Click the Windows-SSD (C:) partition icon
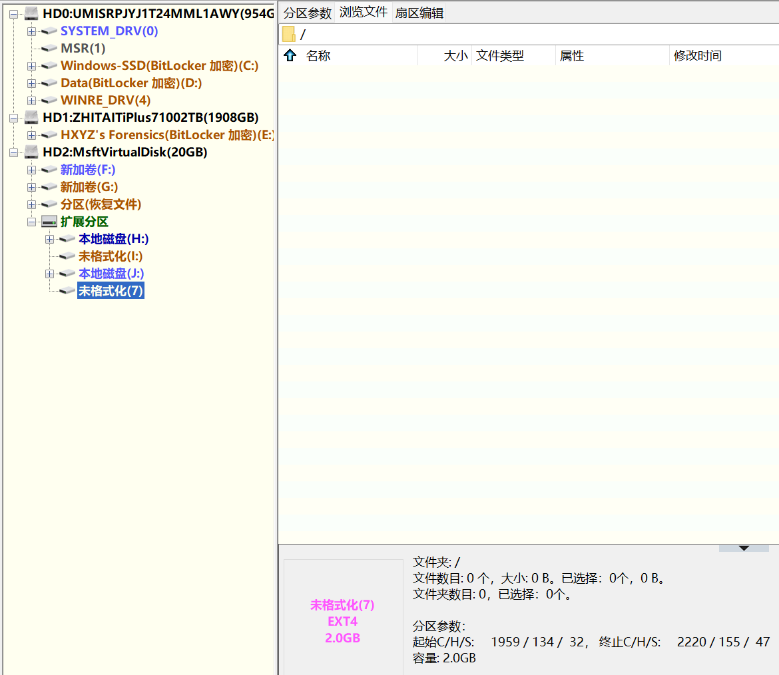Image resolution: width=779 pixels, height=675 pixels. click(49, 66)
